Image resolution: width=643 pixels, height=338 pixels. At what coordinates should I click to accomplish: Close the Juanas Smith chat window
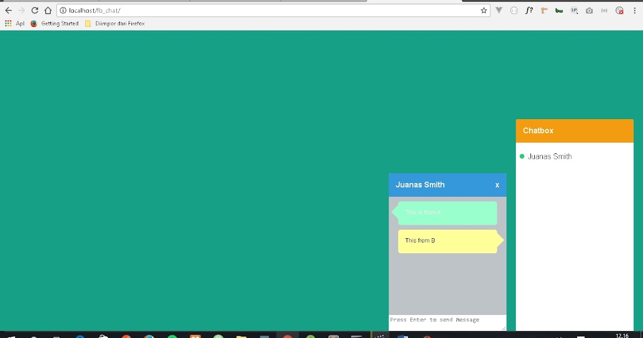(497, 185)
